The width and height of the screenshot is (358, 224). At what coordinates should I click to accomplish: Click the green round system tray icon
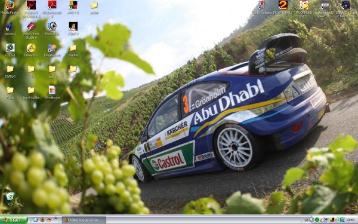(x=317, y=220)
